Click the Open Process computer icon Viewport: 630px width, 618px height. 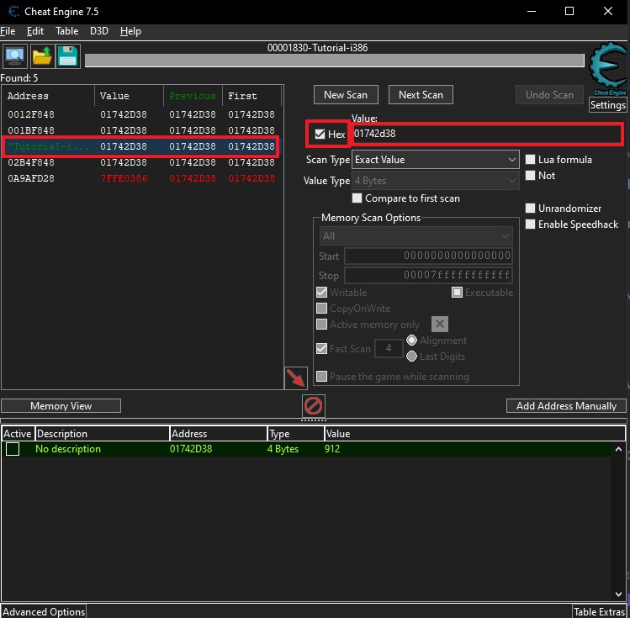point(14,56)
